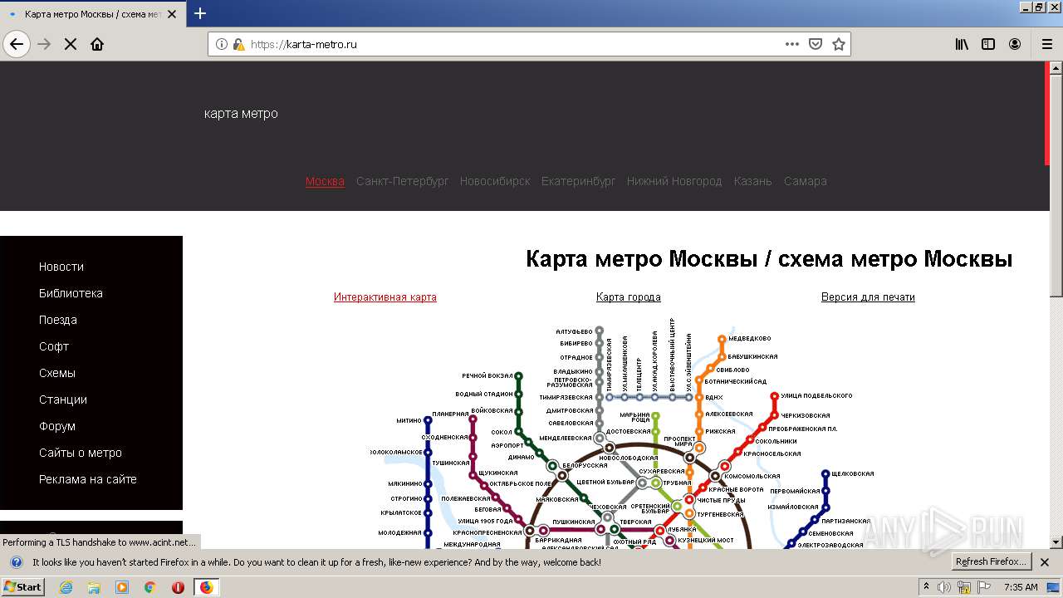Select the Firefox taskbar button
This screenshot has height=598, width=1063.
[206, 587]
